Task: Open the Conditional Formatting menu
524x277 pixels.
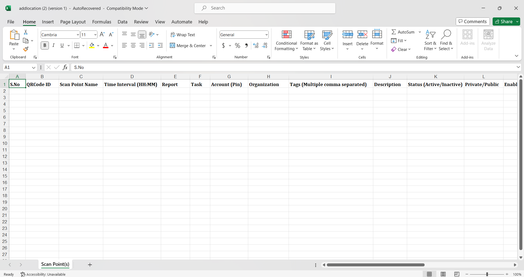Action: click(286, 40)
